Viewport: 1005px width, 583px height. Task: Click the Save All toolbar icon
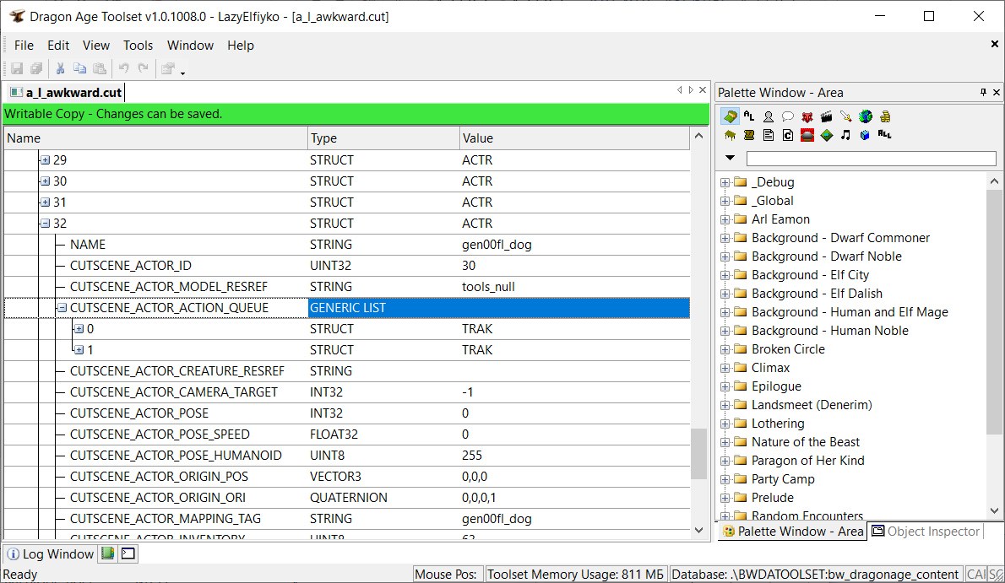(x=36, y=68)
